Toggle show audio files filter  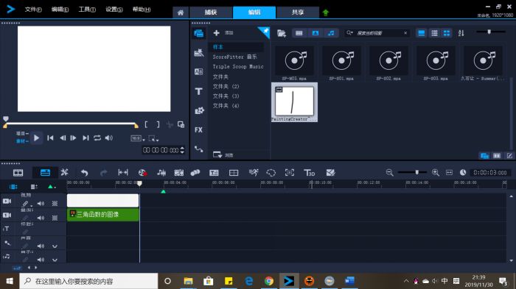click(x=331, y=33)
